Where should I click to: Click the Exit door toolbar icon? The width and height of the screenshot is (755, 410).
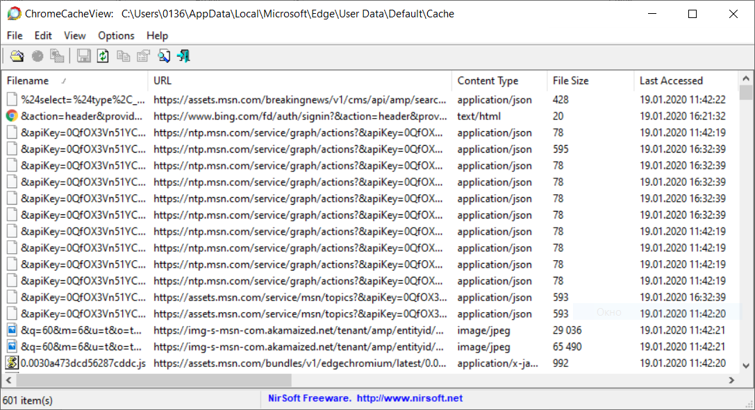point(183,55)
